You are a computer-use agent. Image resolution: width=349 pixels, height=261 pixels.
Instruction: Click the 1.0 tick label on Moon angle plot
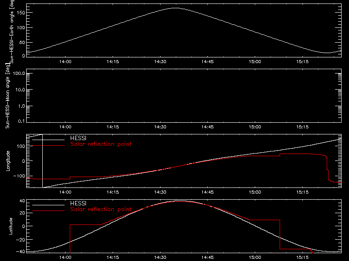point(21,106)
